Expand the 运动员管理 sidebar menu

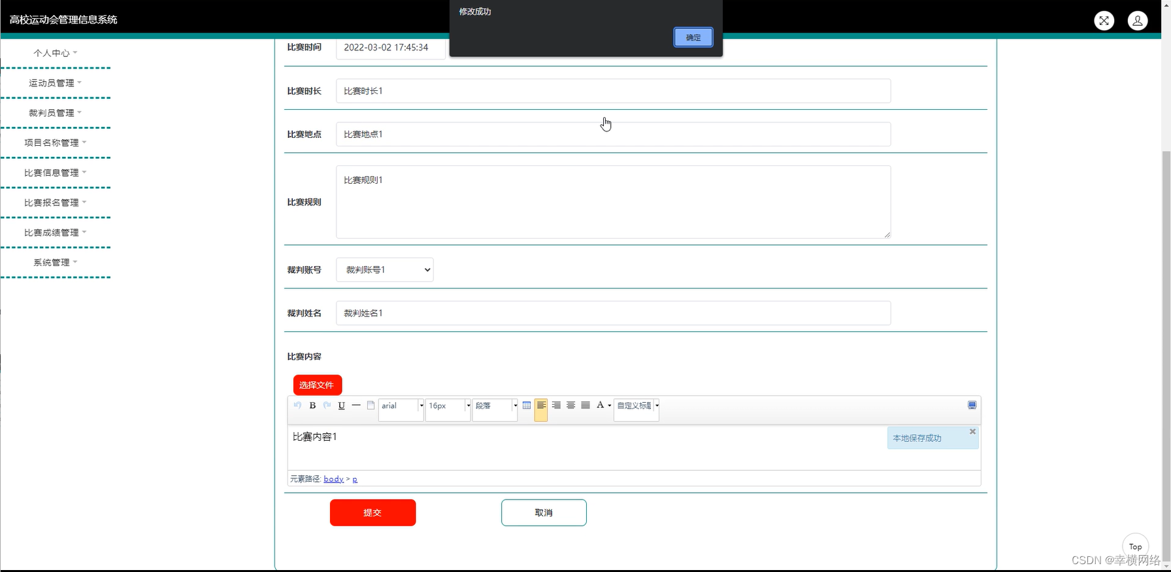56,83
